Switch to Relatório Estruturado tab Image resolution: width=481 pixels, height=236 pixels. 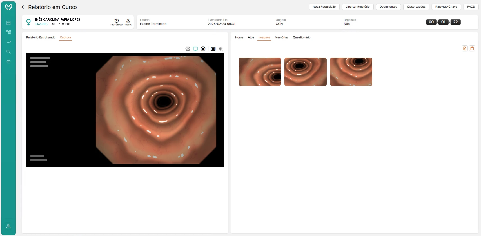41,37
